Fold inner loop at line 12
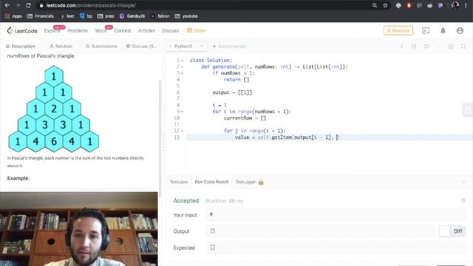The height and width of the screenshot is (266, 473). pyautogui.click(x=183, y=131)
